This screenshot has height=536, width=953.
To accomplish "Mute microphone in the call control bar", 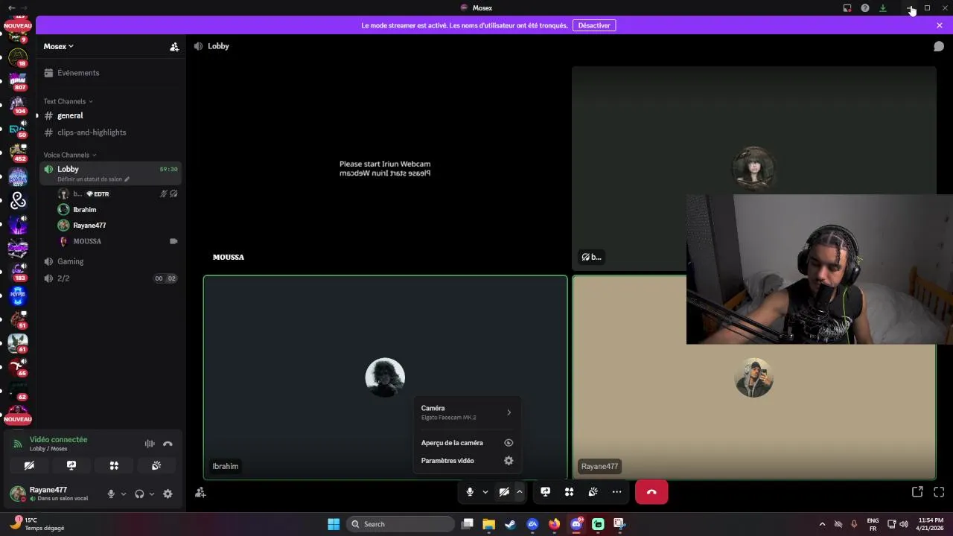I will 470,492.
